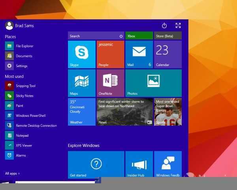Viewport: 237px width, 190px height.
Task: Open Settings from Places
Action: coord(16,66)
